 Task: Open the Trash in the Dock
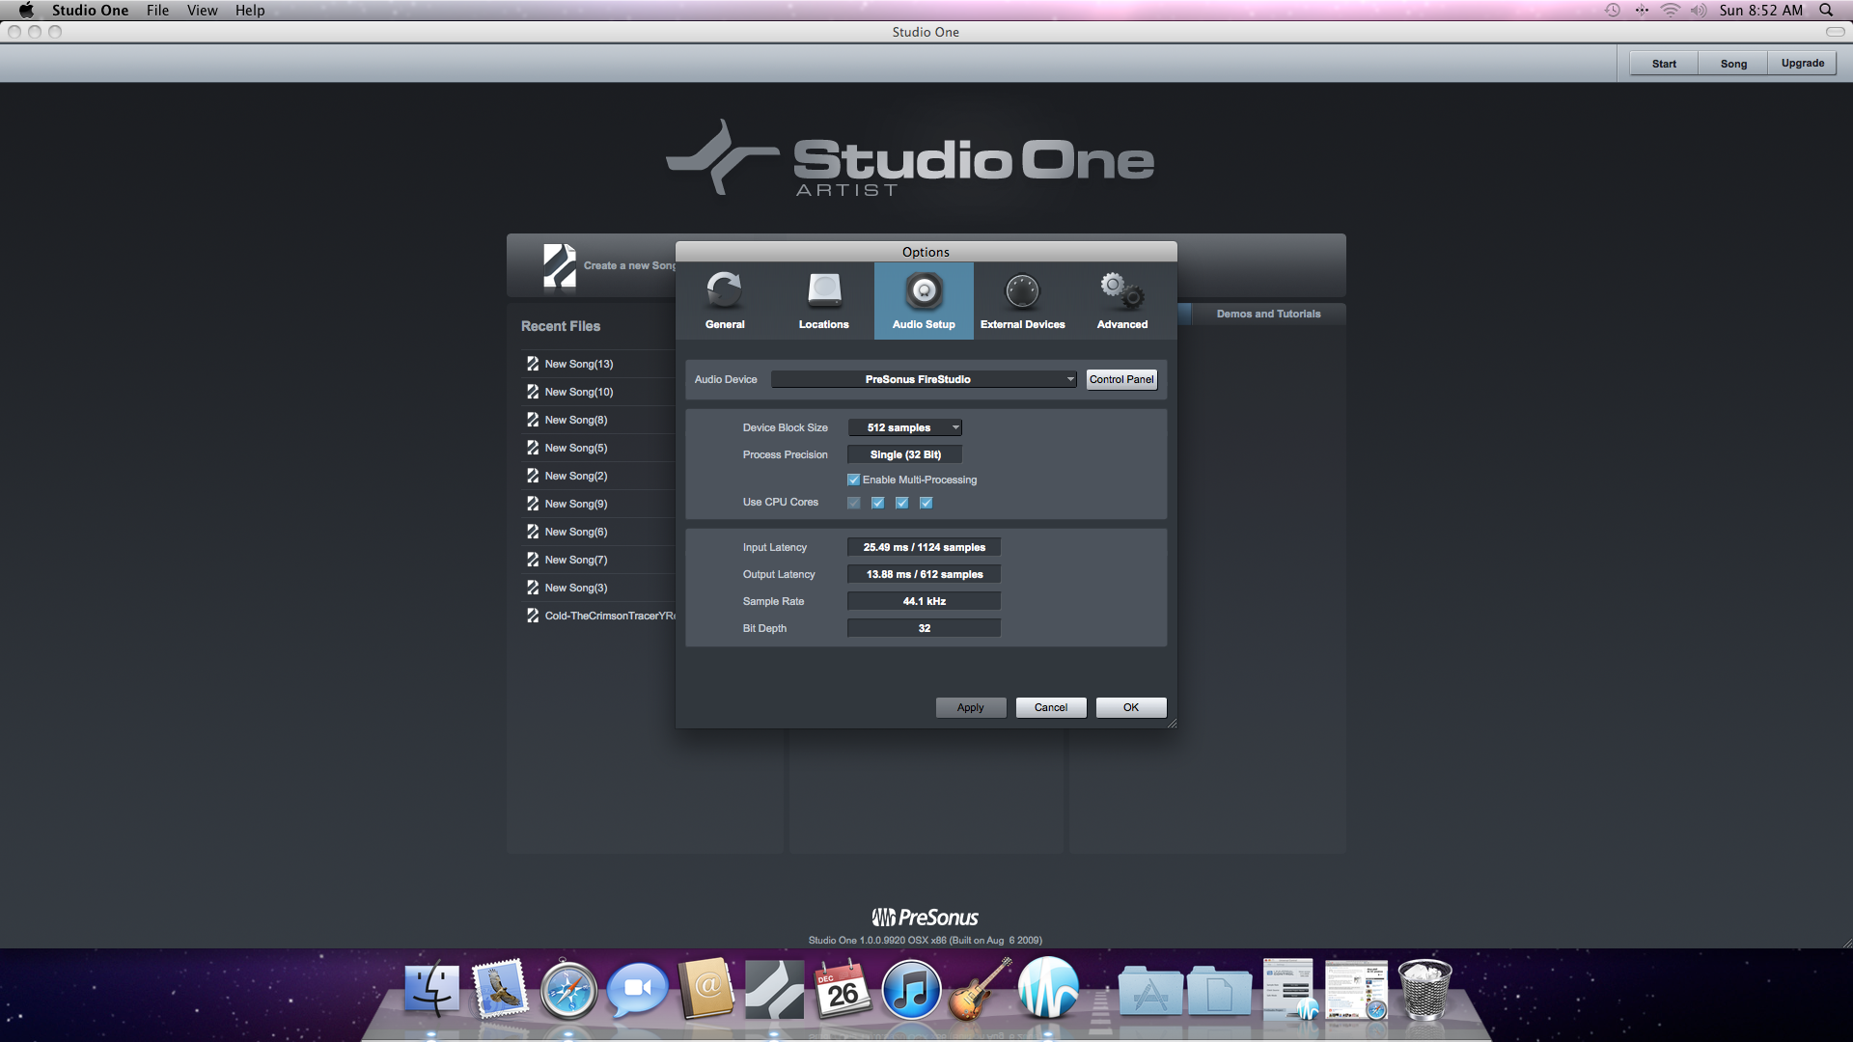click(1424, 989)
